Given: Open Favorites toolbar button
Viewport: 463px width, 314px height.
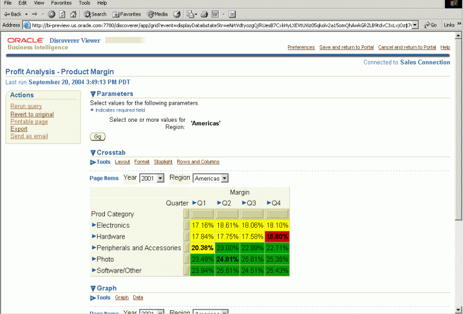Looking at the screenshot, I should [x=127, y=14].
